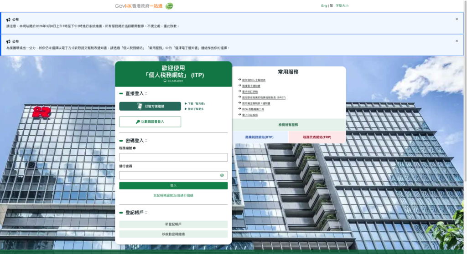Viewport: 467px width, 254px height.
Task: Click the megaphone icon of maintenance announcement
Action: pos(8,20)
